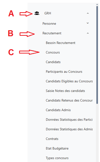Click the Personne menu label
Viewport: 100px width, 162px height.
point(49,23)
